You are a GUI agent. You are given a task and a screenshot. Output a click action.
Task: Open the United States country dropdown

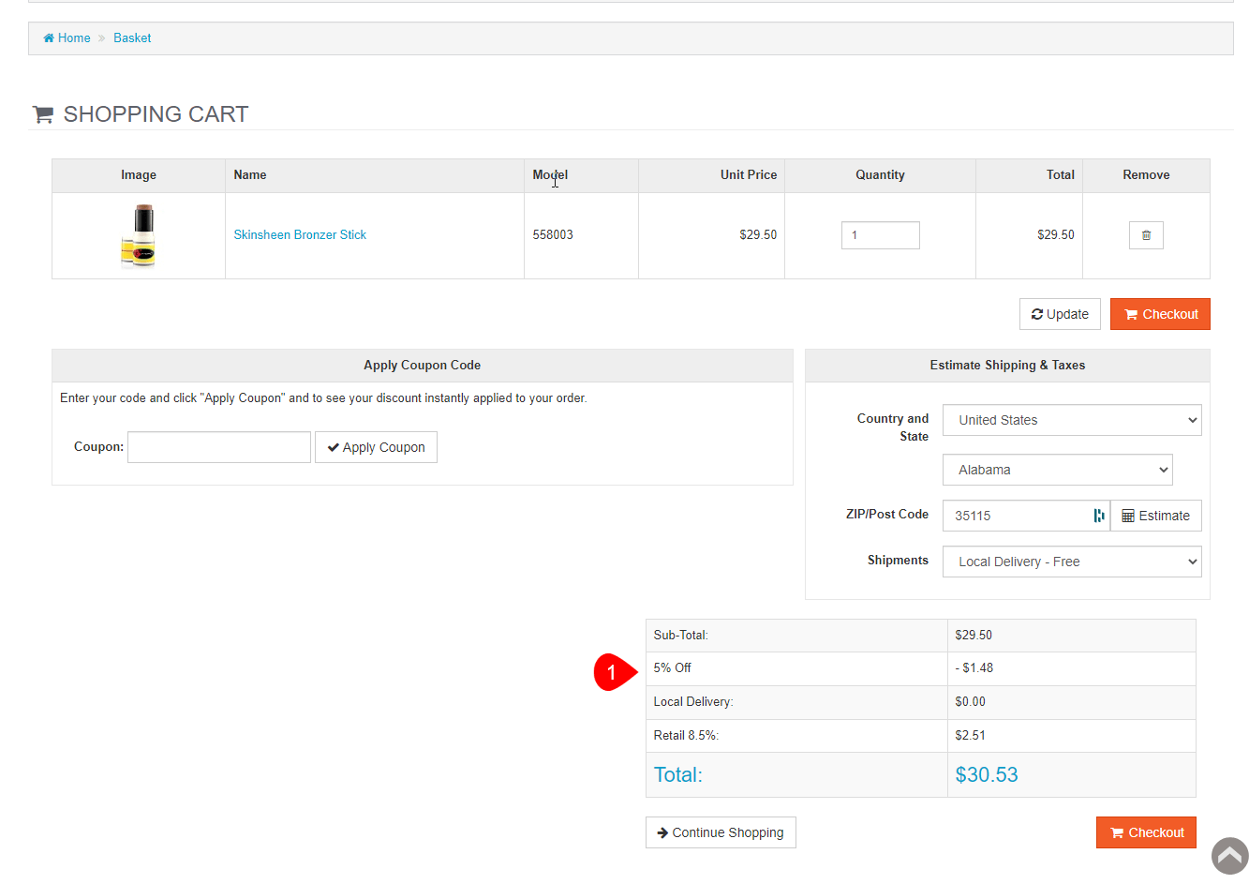click(x=1071, y=420)
